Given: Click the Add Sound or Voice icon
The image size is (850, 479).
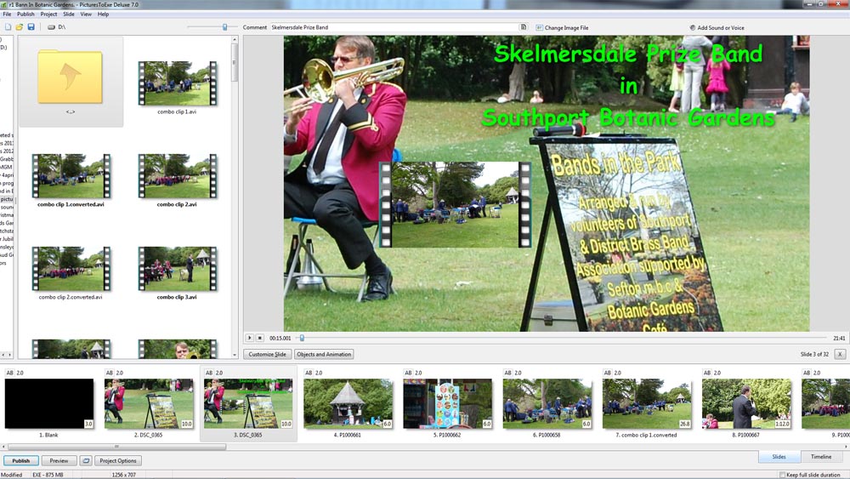Looking at the screenshot, I should point(692,28).
